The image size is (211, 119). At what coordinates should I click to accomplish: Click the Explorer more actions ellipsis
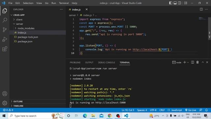61,9
